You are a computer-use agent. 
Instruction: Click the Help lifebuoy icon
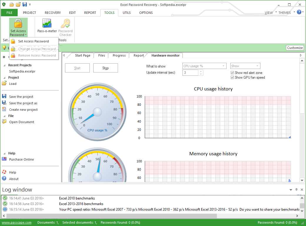4,172
